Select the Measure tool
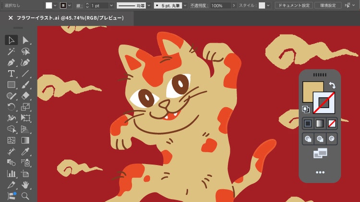Image resolution: width=360 pixels, height=202 pixels. [x=11, y=151]
